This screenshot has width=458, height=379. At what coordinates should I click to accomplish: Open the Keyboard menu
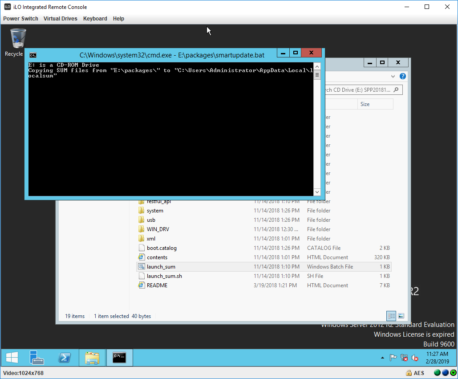[95, 18]
